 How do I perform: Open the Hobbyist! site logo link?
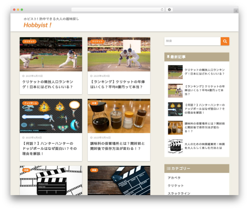[x=37, y=25]
